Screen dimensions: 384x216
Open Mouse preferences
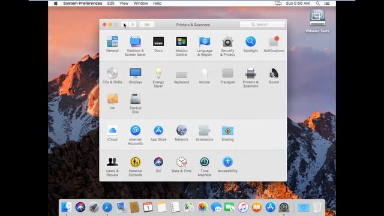[205, 76]
